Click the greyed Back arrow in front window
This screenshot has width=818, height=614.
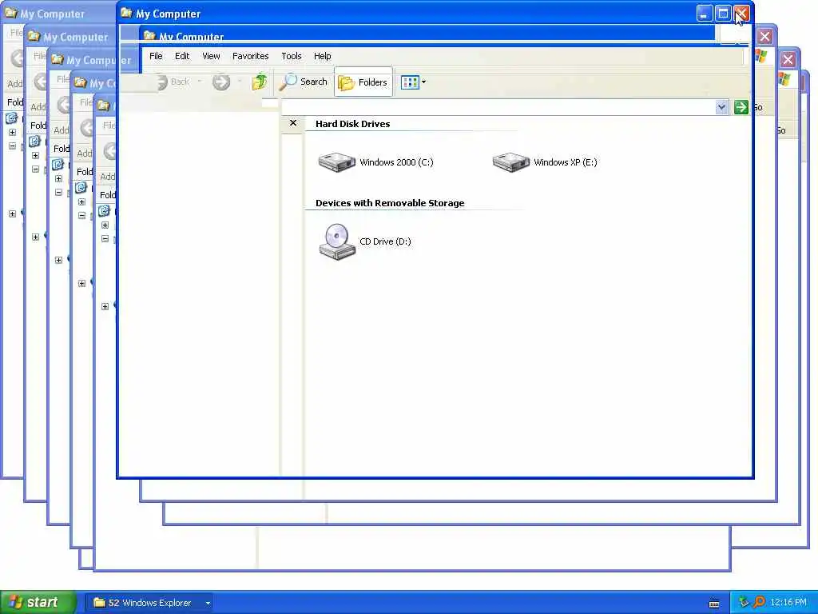(163, 82)
